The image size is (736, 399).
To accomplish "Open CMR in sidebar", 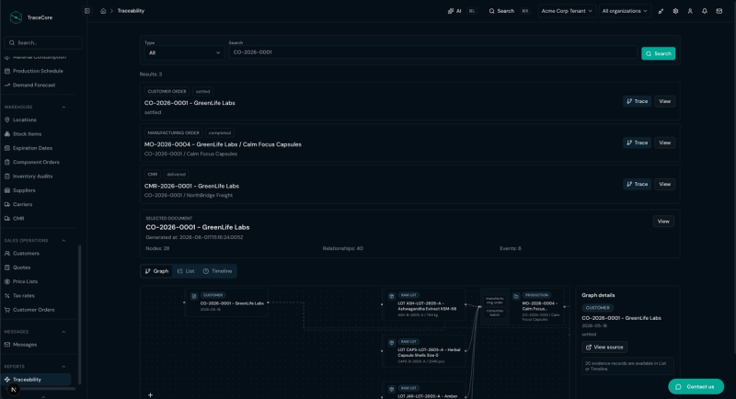I will [x=18, y=218].
